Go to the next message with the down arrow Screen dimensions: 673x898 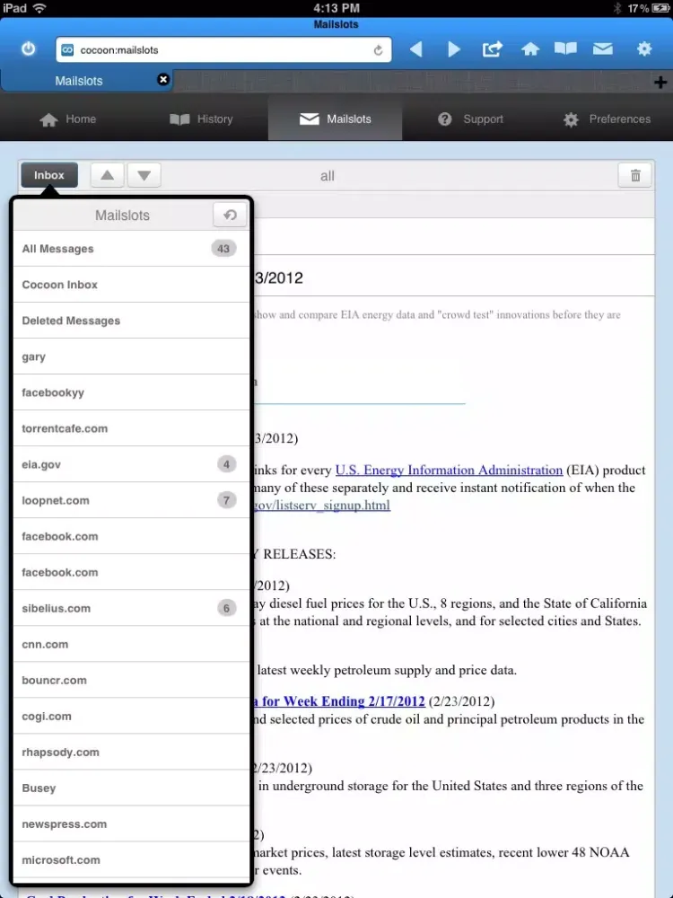[x=144, y=175]
